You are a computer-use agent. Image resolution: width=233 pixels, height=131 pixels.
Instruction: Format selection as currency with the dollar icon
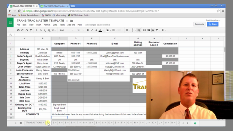click(37, 30)
